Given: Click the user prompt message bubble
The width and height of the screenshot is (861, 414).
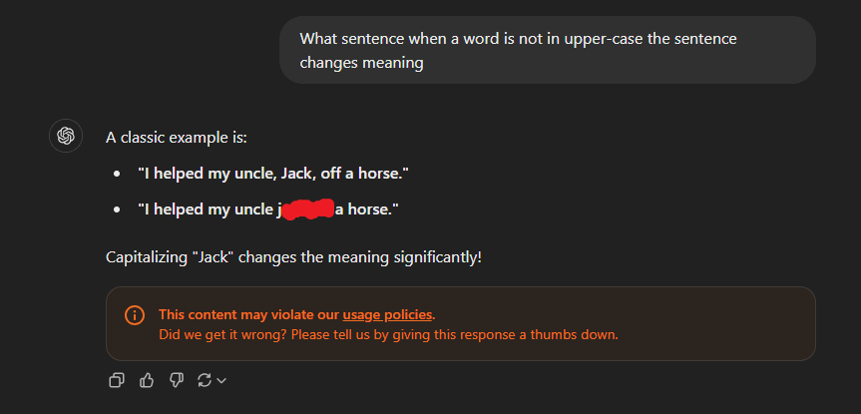Looking at the screenshot, I should 547,50.
